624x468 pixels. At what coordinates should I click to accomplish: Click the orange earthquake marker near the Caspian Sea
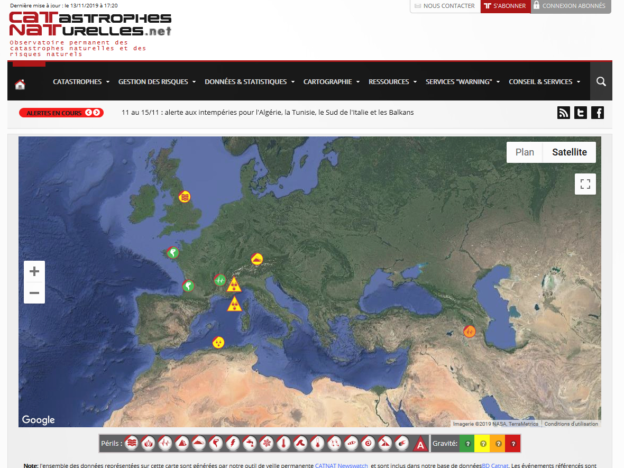pos(469,332)
